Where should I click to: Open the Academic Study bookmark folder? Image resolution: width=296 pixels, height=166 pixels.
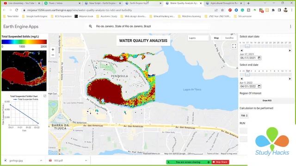[107, 17]
